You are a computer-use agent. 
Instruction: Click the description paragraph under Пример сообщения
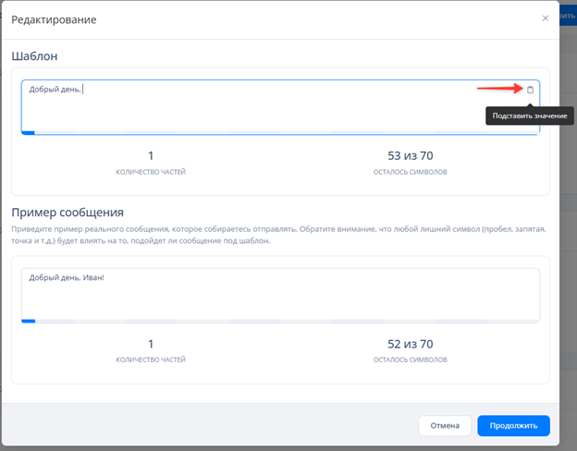pyautogui.click(x=277, y=234)
